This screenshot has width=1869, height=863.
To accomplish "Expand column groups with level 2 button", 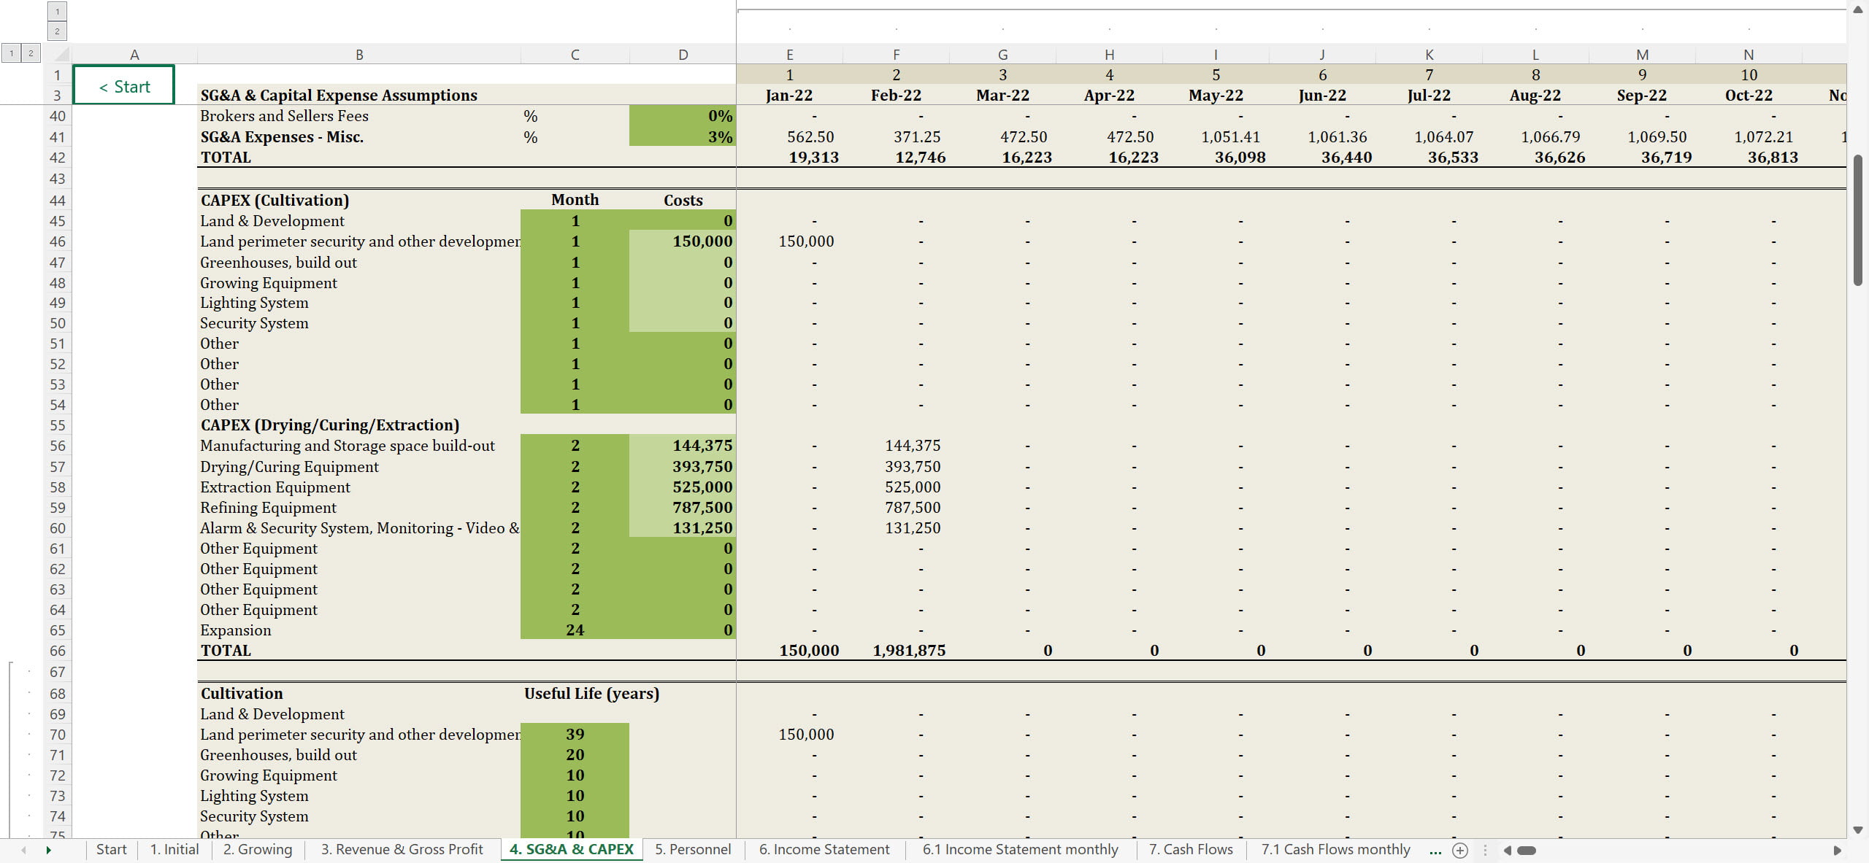I will pyautogui.click(x=57, y=31).
